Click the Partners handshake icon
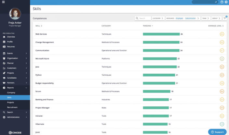 pyautogui.click(x=4, y=83)
